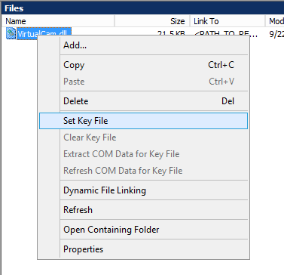This screenshot has width=284, height=275.
Task: Click the Link To path cell of VirtualCam.dll
Action: [x=228, y=32]
